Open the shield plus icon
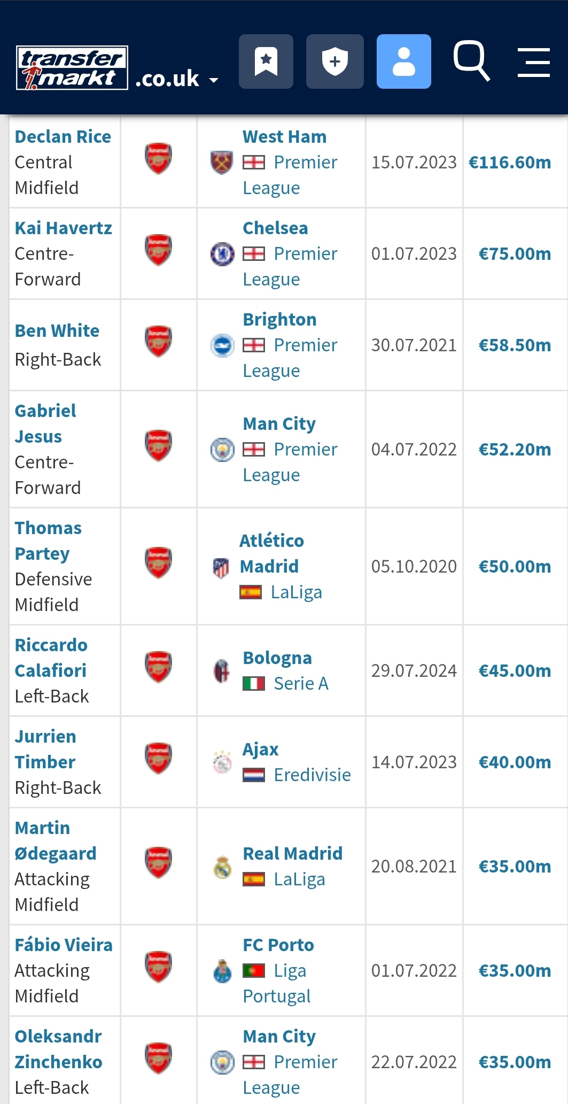Viewport: 568px width, 1104px height. pyautogui.click(x=334, y=61)
